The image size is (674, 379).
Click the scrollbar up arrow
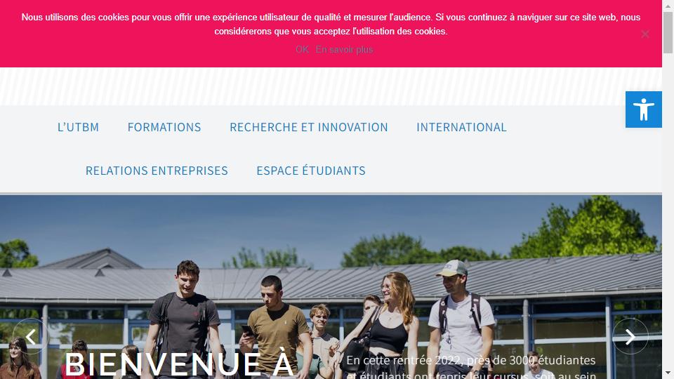(x=668, y=4)
